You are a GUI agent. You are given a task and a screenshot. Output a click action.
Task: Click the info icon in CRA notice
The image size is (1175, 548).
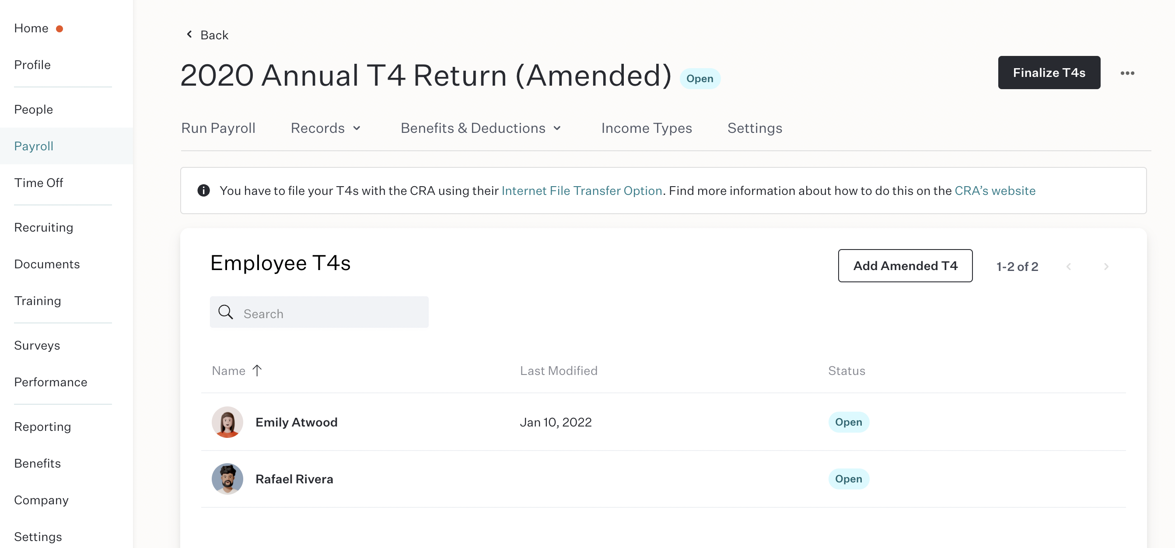[x=203, y=191]
